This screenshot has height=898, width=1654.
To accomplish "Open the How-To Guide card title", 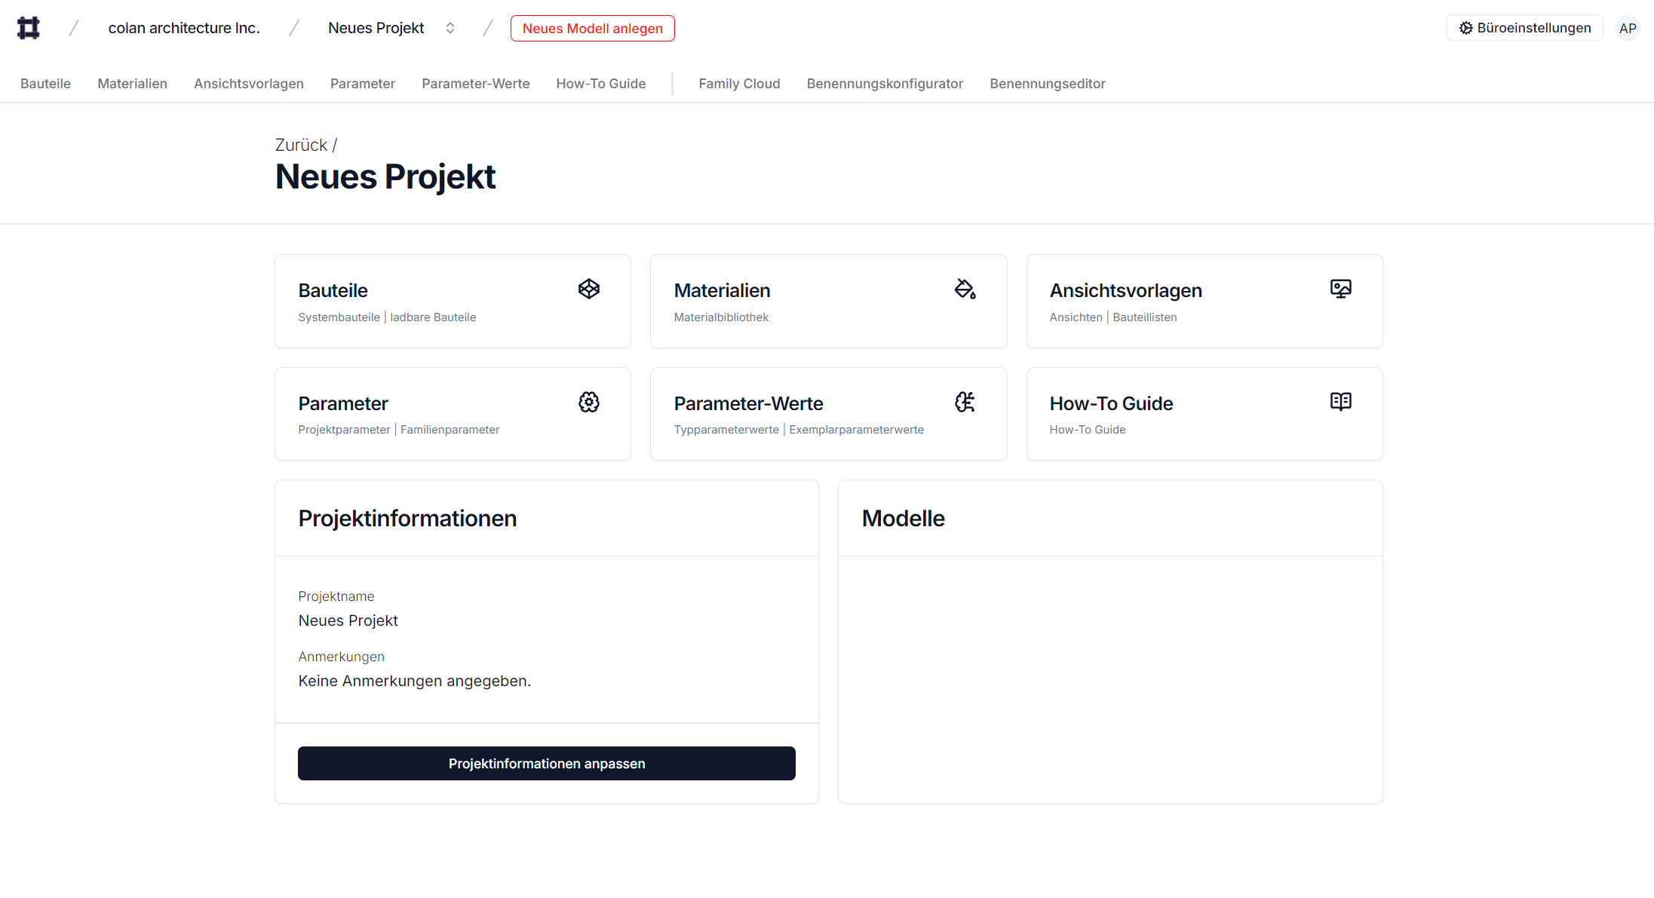I will pos(1111,403).
